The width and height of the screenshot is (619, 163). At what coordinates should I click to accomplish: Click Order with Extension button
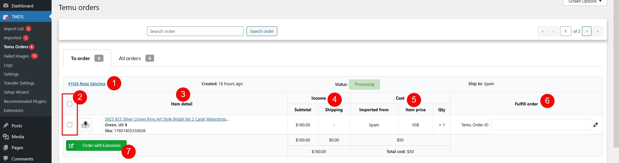(x=96, y=145)
